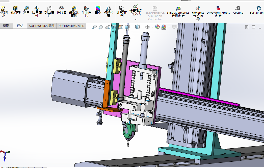The image size is (264, 168).
Task: Open the display style cube dropdown arrow
Action: (x=142, y=27)
